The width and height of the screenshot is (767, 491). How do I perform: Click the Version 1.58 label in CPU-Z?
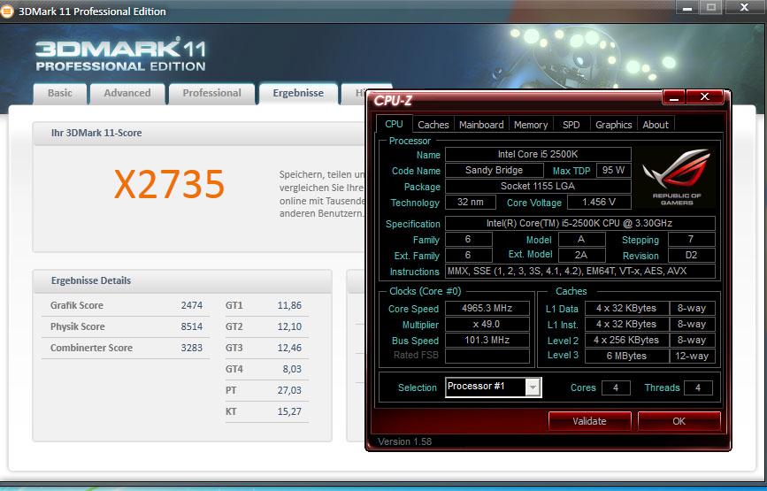pos(405,441)
